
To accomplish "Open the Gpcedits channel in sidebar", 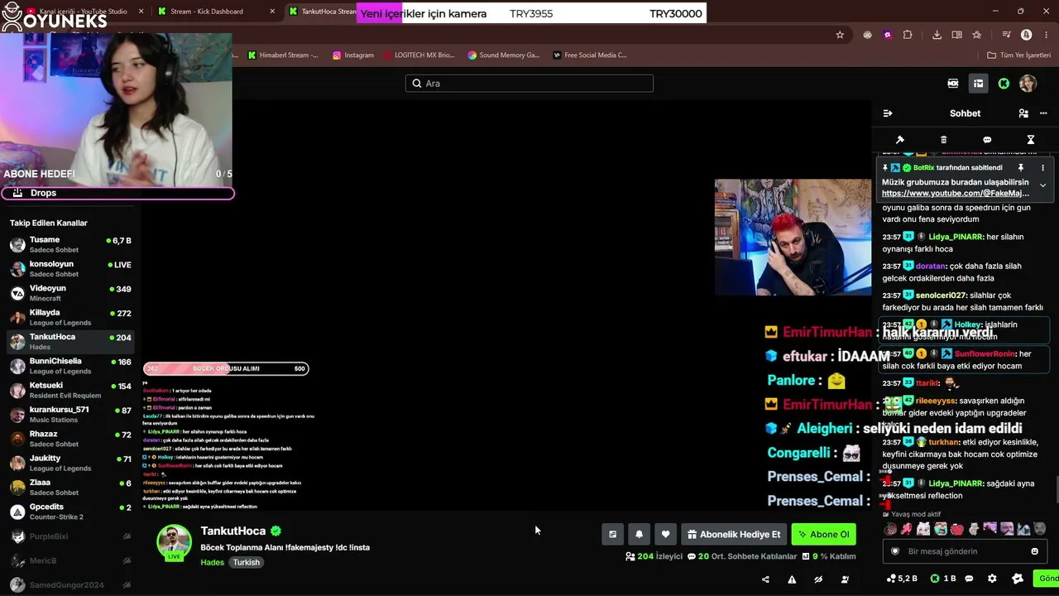I will point(70,511).
